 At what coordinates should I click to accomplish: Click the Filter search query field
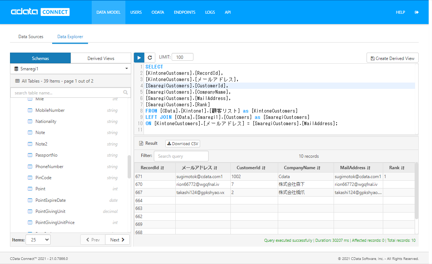pos(181,156)
